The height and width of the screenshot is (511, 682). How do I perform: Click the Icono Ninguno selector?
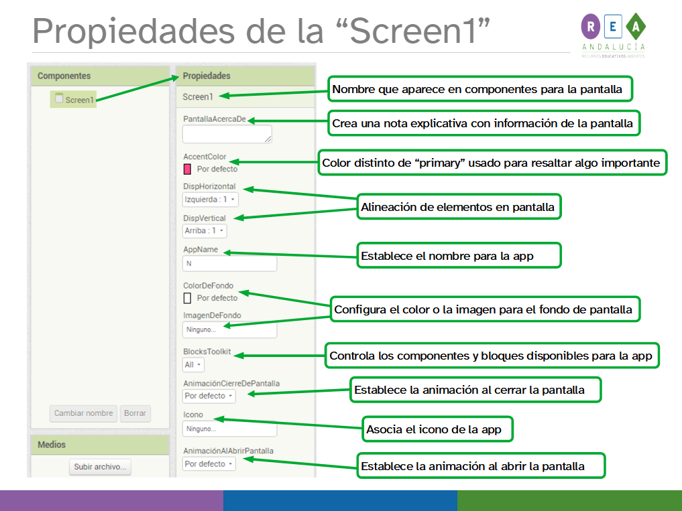229,429
